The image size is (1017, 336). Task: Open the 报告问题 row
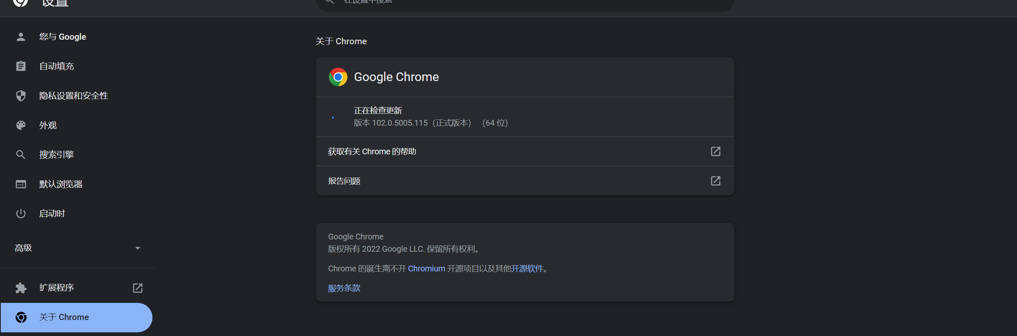pyautogui.click(x=525, y=181)
